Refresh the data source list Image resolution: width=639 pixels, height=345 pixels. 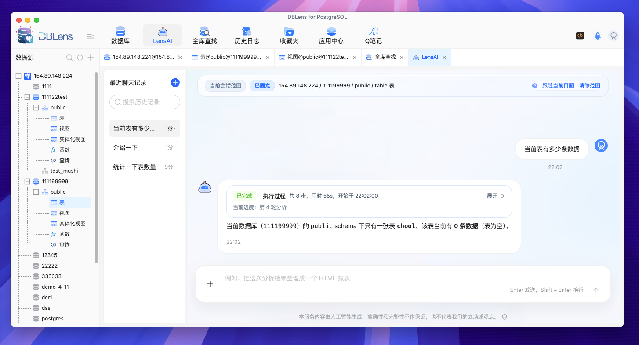(80, 58)
